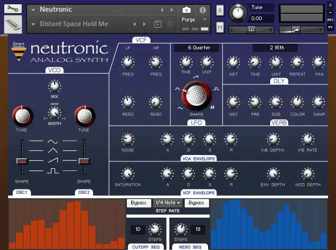Select square pulse wave shape for oscillators

53,171
